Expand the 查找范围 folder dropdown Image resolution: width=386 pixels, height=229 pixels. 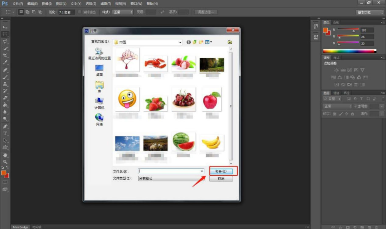[180, 42]
